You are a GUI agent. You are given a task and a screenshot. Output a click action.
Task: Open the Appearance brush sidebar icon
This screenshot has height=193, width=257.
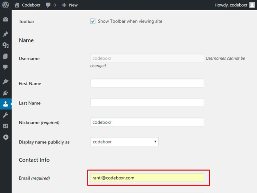5,82
